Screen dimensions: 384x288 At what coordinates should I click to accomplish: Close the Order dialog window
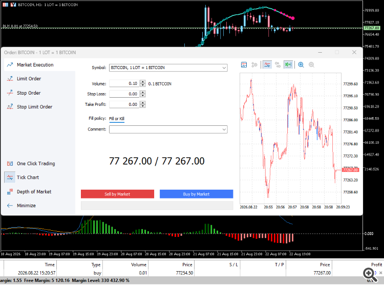click(x=354, y=52)
